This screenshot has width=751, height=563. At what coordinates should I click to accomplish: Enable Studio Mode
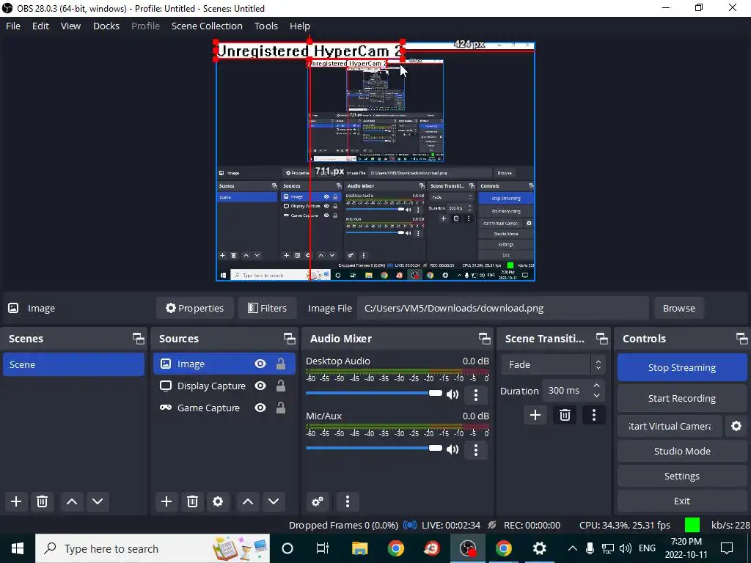click(x=682, y=451)
